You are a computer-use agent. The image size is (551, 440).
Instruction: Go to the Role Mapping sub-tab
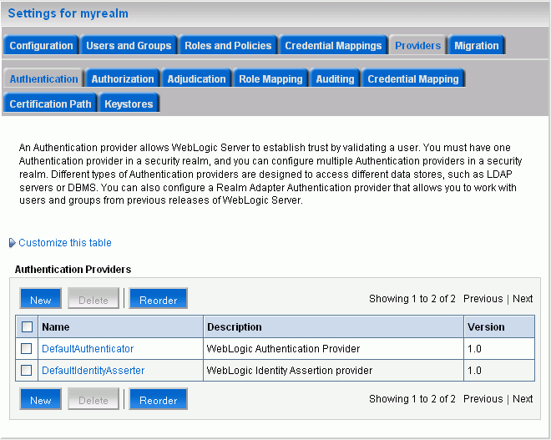point(270,78)
